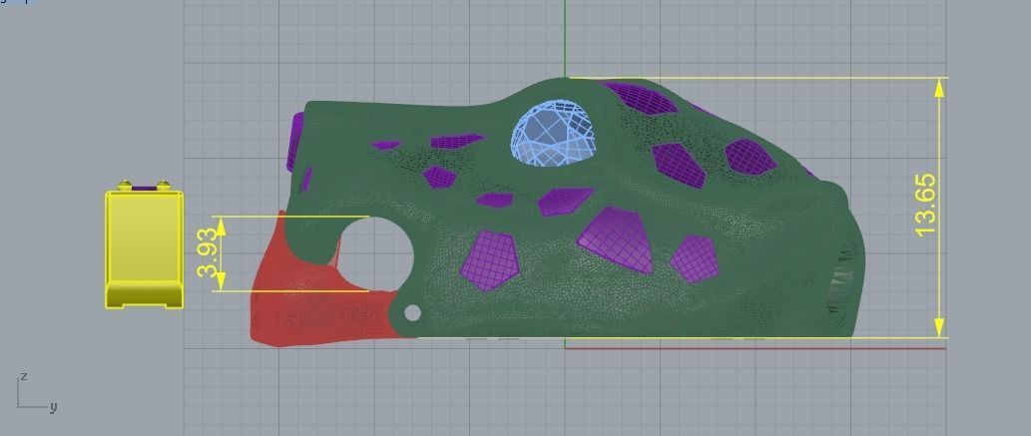Click the small round hinge hole near the jaw
Viewport: 1031px width, 436px height.
pyautogui.click(x=412, y=313)
